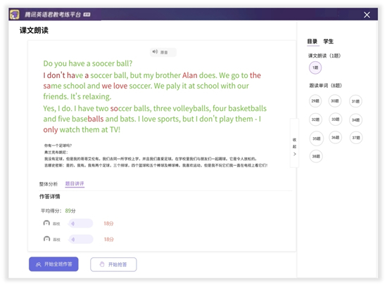Collapse the side panel with the 收起 arrow

tap(294, 147)
